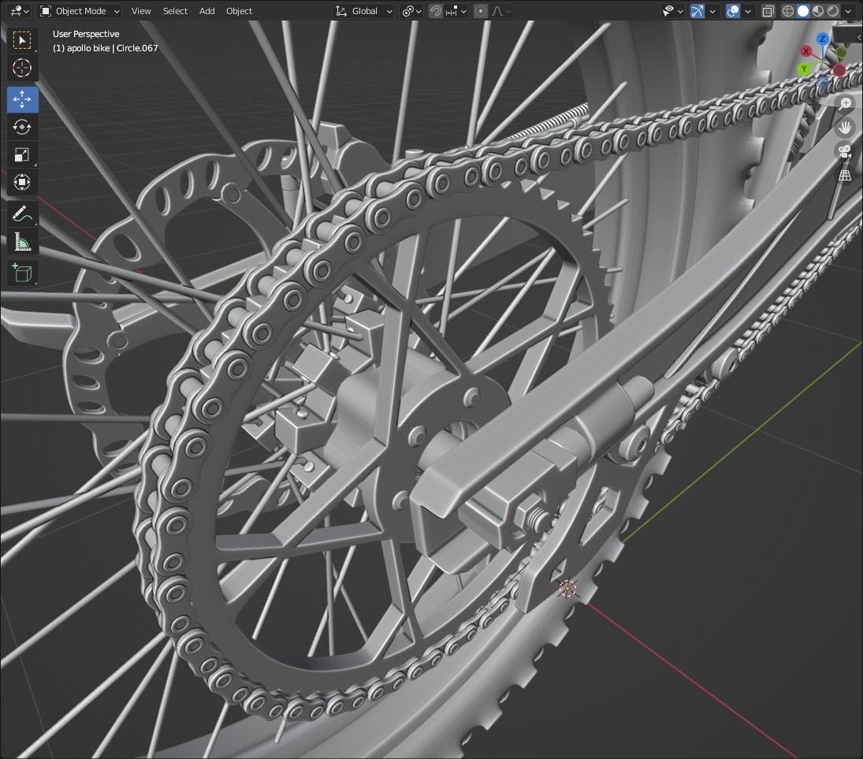Switch to Wireframe viewport shading
Screen dimensions: 863x759
(x=788, y=11)
